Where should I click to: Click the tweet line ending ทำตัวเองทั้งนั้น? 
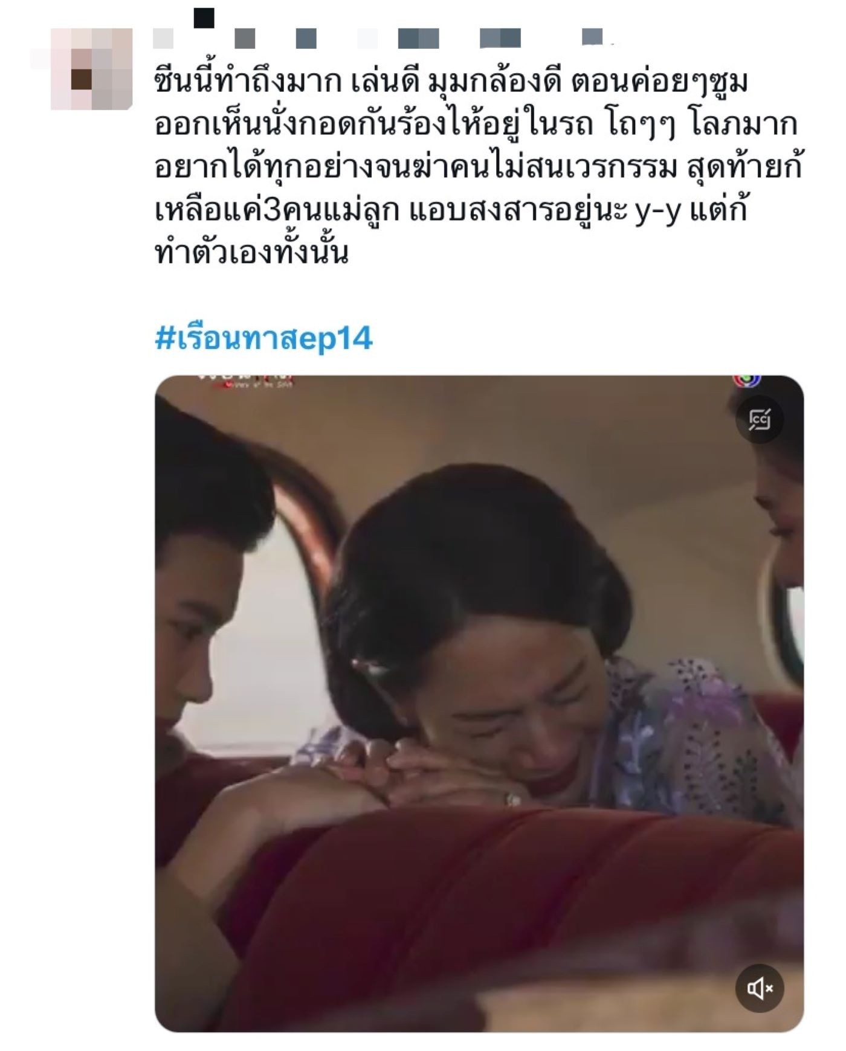[252, 252]
